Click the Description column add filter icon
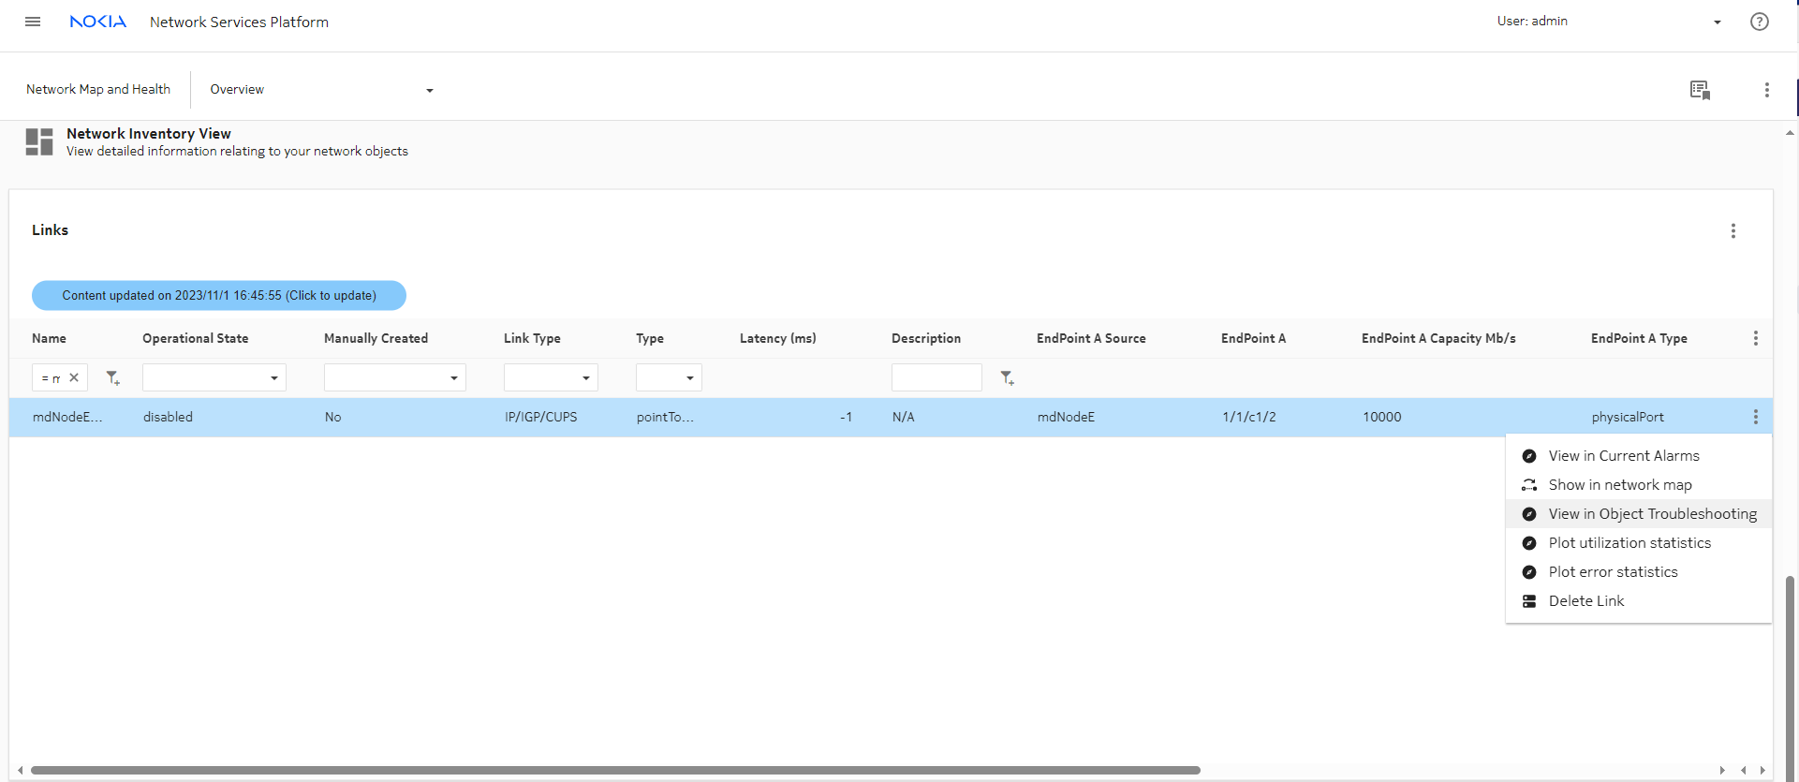The width and height of the screenshot is (1799, 782). [x=1007, y=378]
